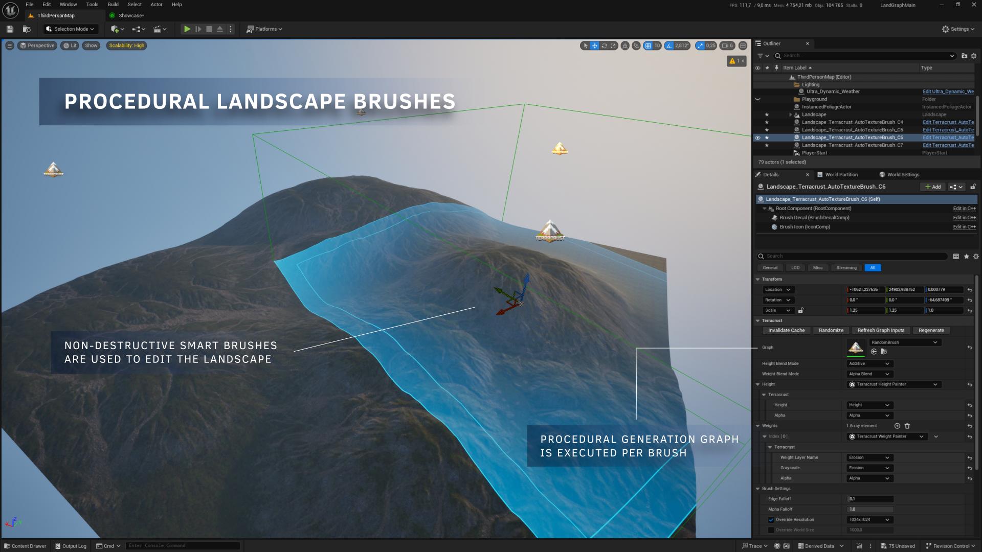The height and width of the screenshot is (552, 982).
Task: Toggle visibility eye of AutoTextureBrush_C6
Action: [757, 137]
